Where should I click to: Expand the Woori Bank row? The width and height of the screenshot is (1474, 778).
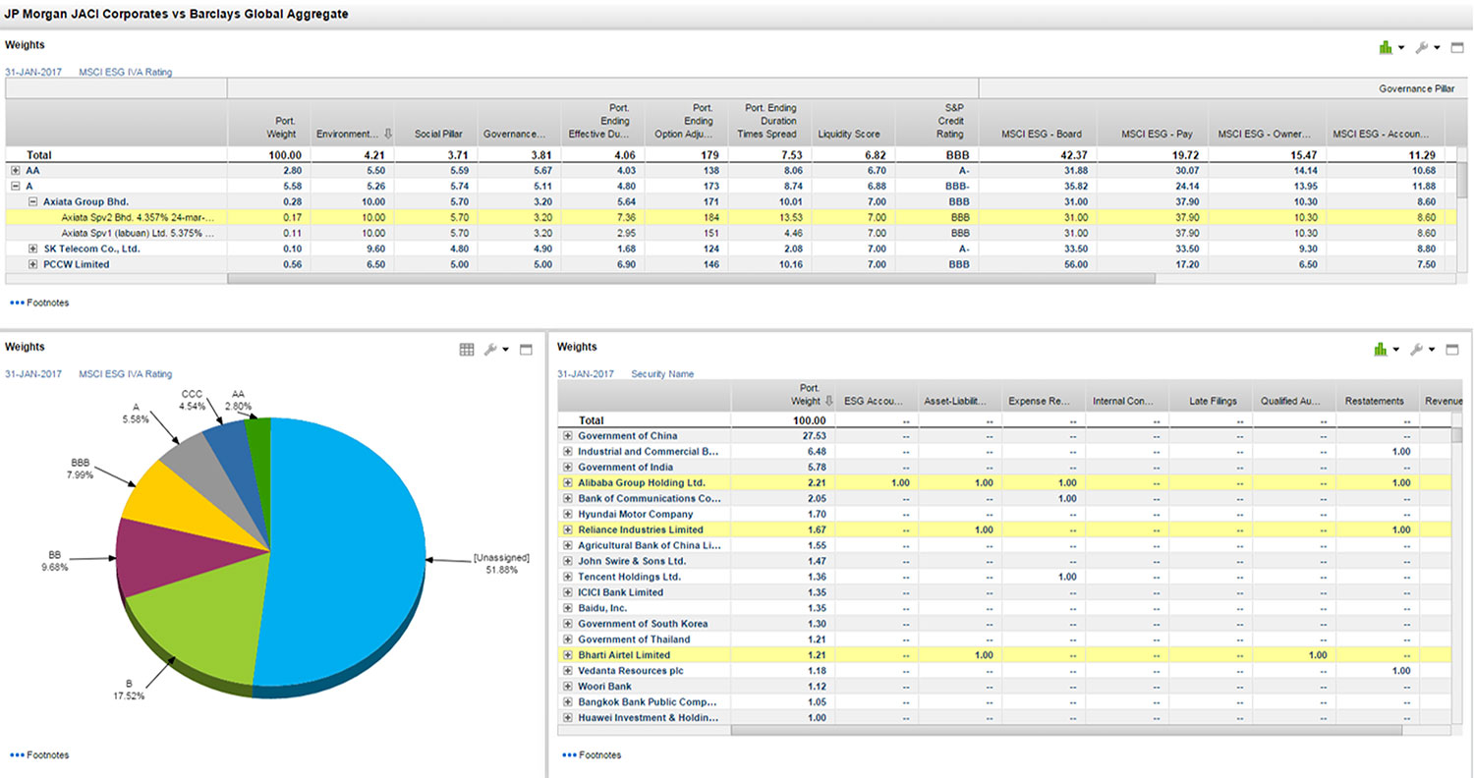[x=568, y=687]
